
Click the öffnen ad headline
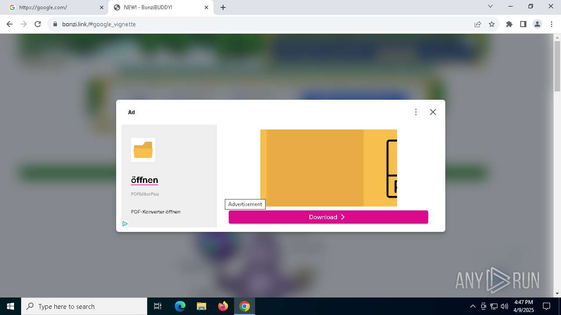145,180
